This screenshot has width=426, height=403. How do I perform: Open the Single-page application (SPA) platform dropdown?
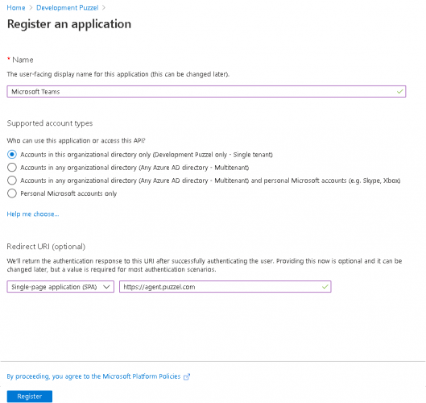tap(60, 287)
